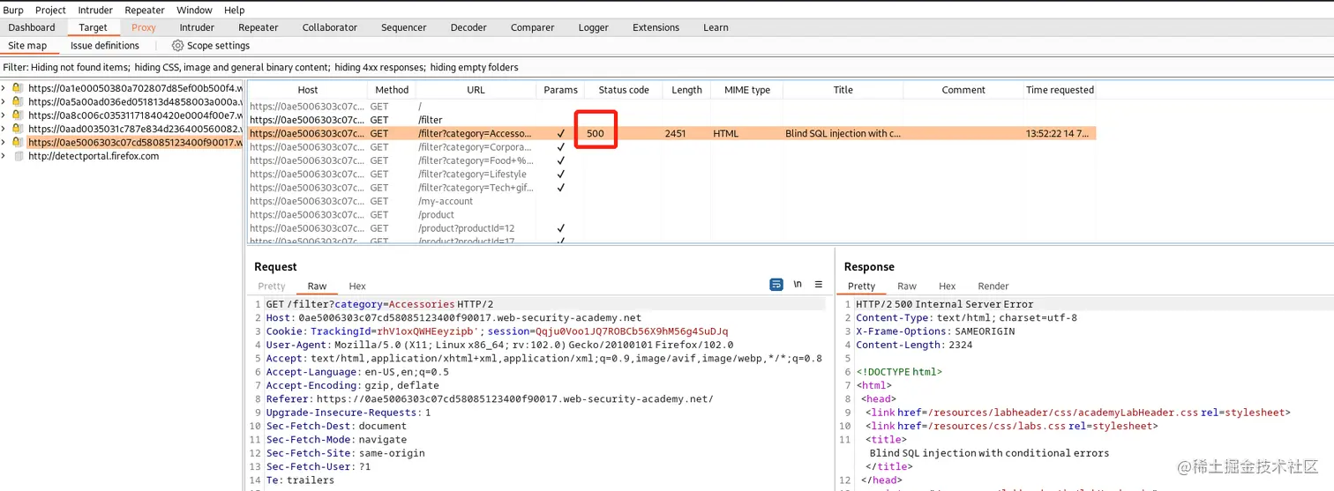This screenshot has height=491, width=1334.
Task: Select the /filter?category=Lifestyle request row
Action: (x=671, y=175)
